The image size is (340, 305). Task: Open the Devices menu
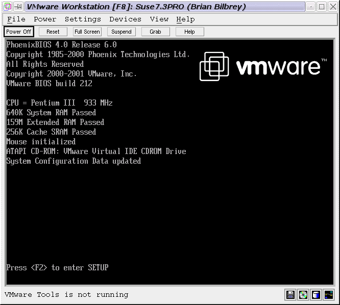pos(125,19)
